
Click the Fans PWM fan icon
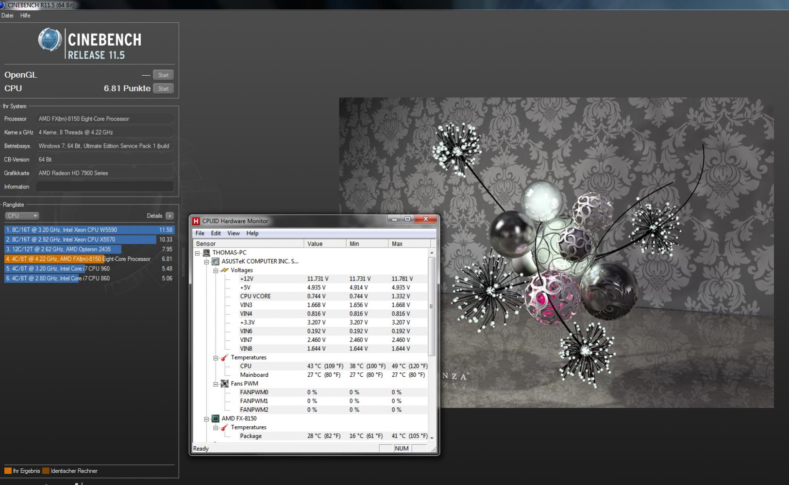pyautogui.click(x=224, y=384)
